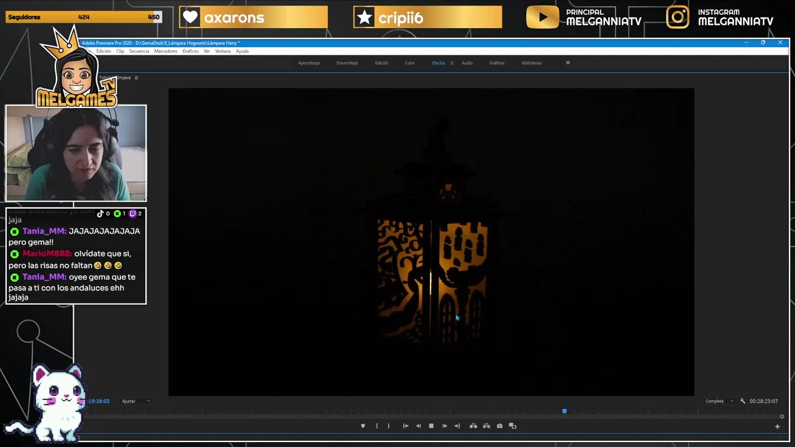Click the axarons follower banner
Screen dimensions: 795x447
point(253,17)
